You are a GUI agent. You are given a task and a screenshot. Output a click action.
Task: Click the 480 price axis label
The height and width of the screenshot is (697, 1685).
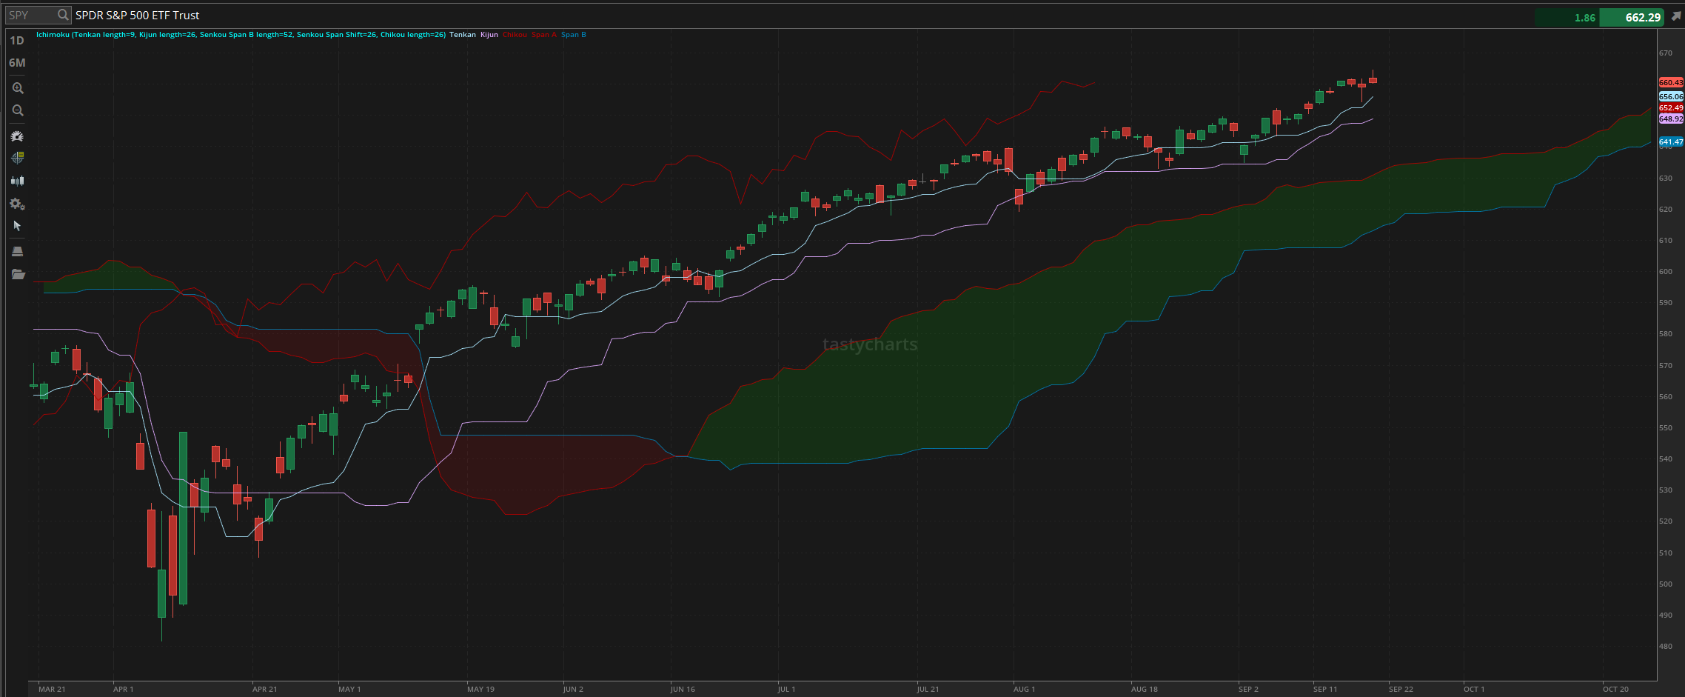click(x=1666, y=647)
